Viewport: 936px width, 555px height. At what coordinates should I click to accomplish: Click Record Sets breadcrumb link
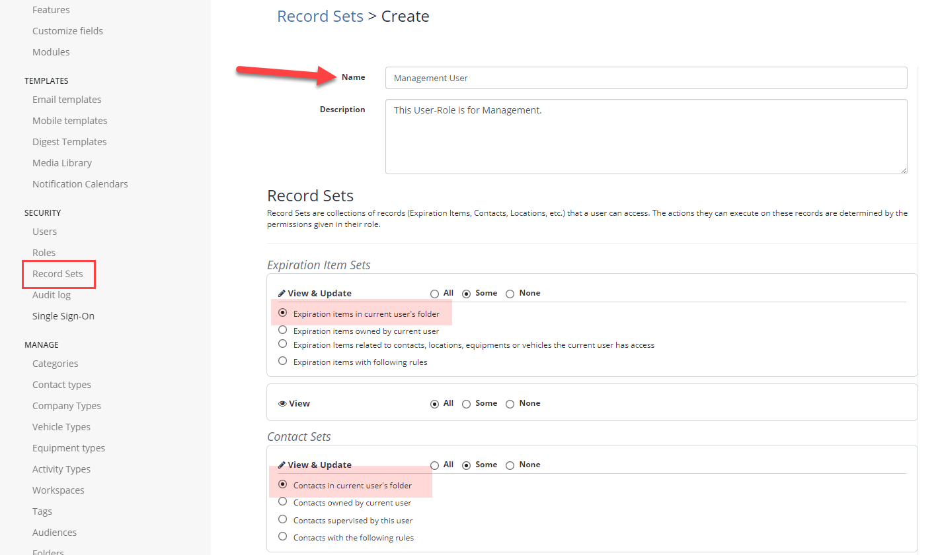tap(320, 16)
